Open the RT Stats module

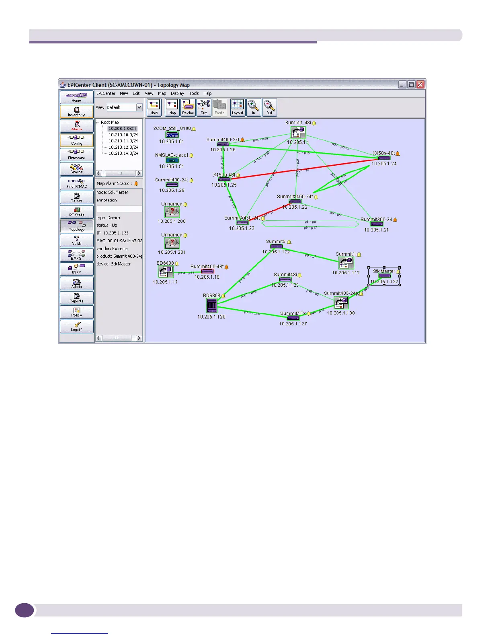coord(76,212)
